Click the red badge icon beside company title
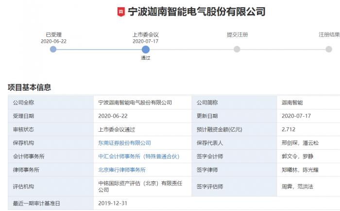The image size is (340, 211). (x=121, y=12)
